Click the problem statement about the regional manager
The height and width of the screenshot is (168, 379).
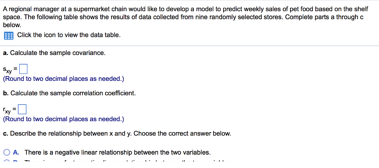pos(186,17)
